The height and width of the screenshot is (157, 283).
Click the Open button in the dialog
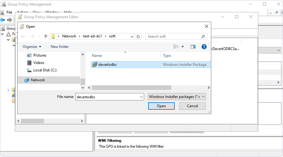[x=161, y=106]
